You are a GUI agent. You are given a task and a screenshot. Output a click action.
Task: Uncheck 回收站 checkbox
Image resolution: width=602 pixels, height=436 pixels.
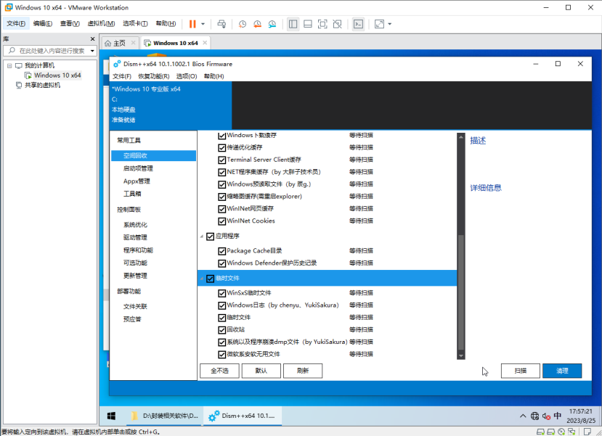221,330
